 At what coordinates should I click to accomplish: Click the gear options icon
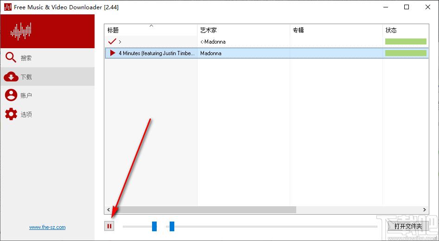11,114
